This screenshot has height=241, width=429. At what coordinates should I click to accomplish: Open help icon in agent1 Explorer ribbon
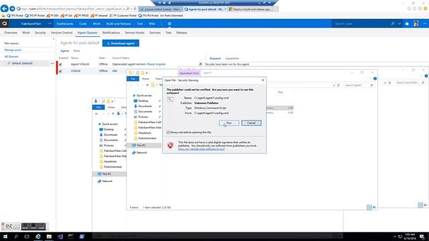[x=375, y=79]
